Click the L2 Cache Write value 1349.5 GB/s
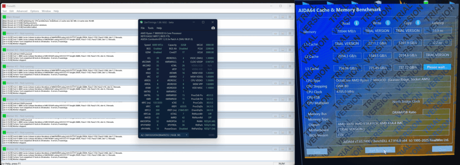Image resolution: width=460 pixels, height=165 pixels. tap(377, 55)
